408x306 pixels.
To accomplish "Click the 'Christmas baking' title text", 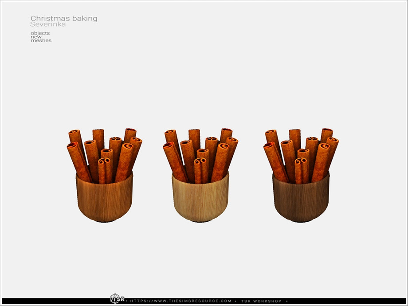I will [x=64, y=19].
